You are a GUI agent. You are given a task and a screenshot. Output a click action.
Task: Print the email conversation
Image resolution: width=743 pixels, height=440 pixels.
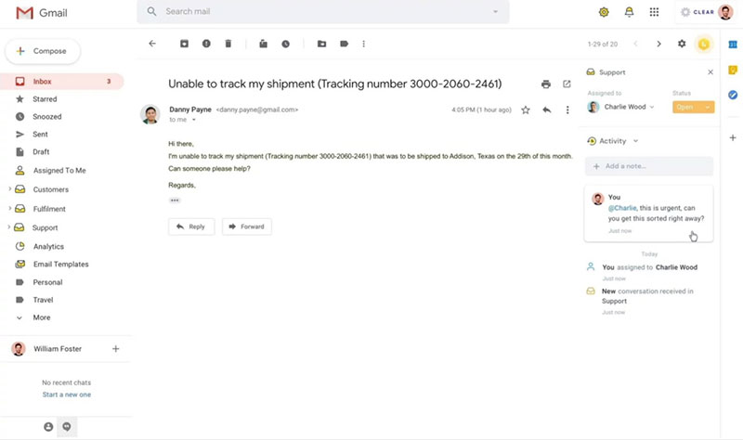[546, 84]
